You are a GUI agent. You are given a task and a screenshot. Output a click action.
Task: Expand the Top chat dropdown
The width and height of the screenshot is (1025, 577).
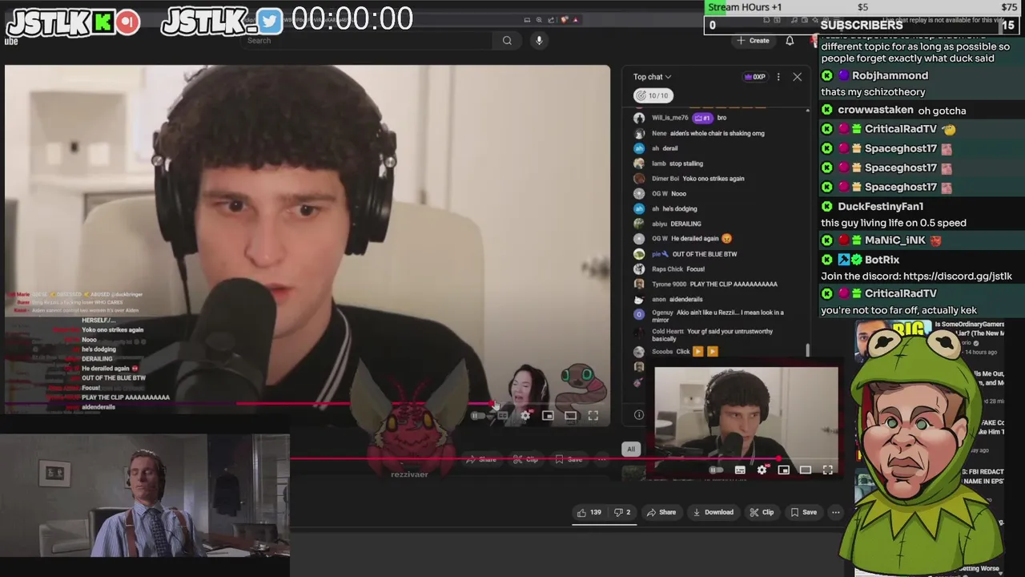[x=652, y=77]
